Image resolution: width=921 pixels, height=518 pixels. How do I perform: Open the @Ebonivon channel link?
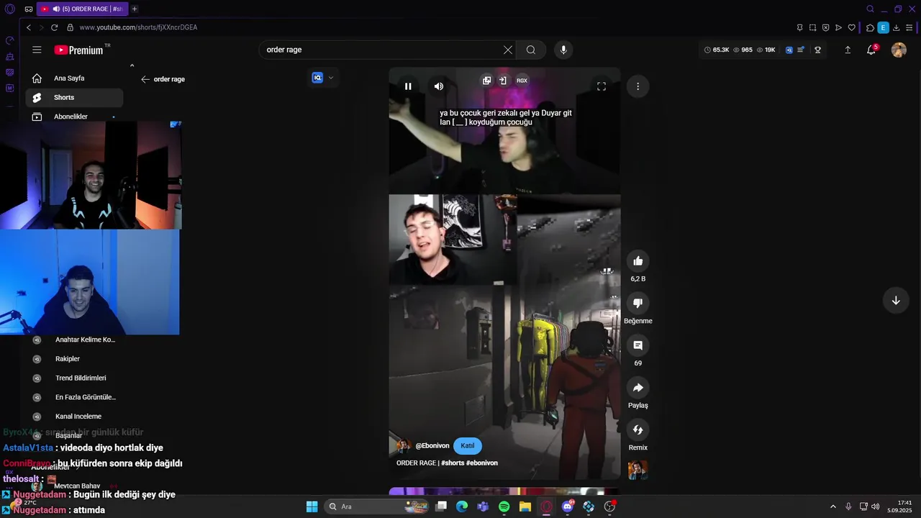432,446
